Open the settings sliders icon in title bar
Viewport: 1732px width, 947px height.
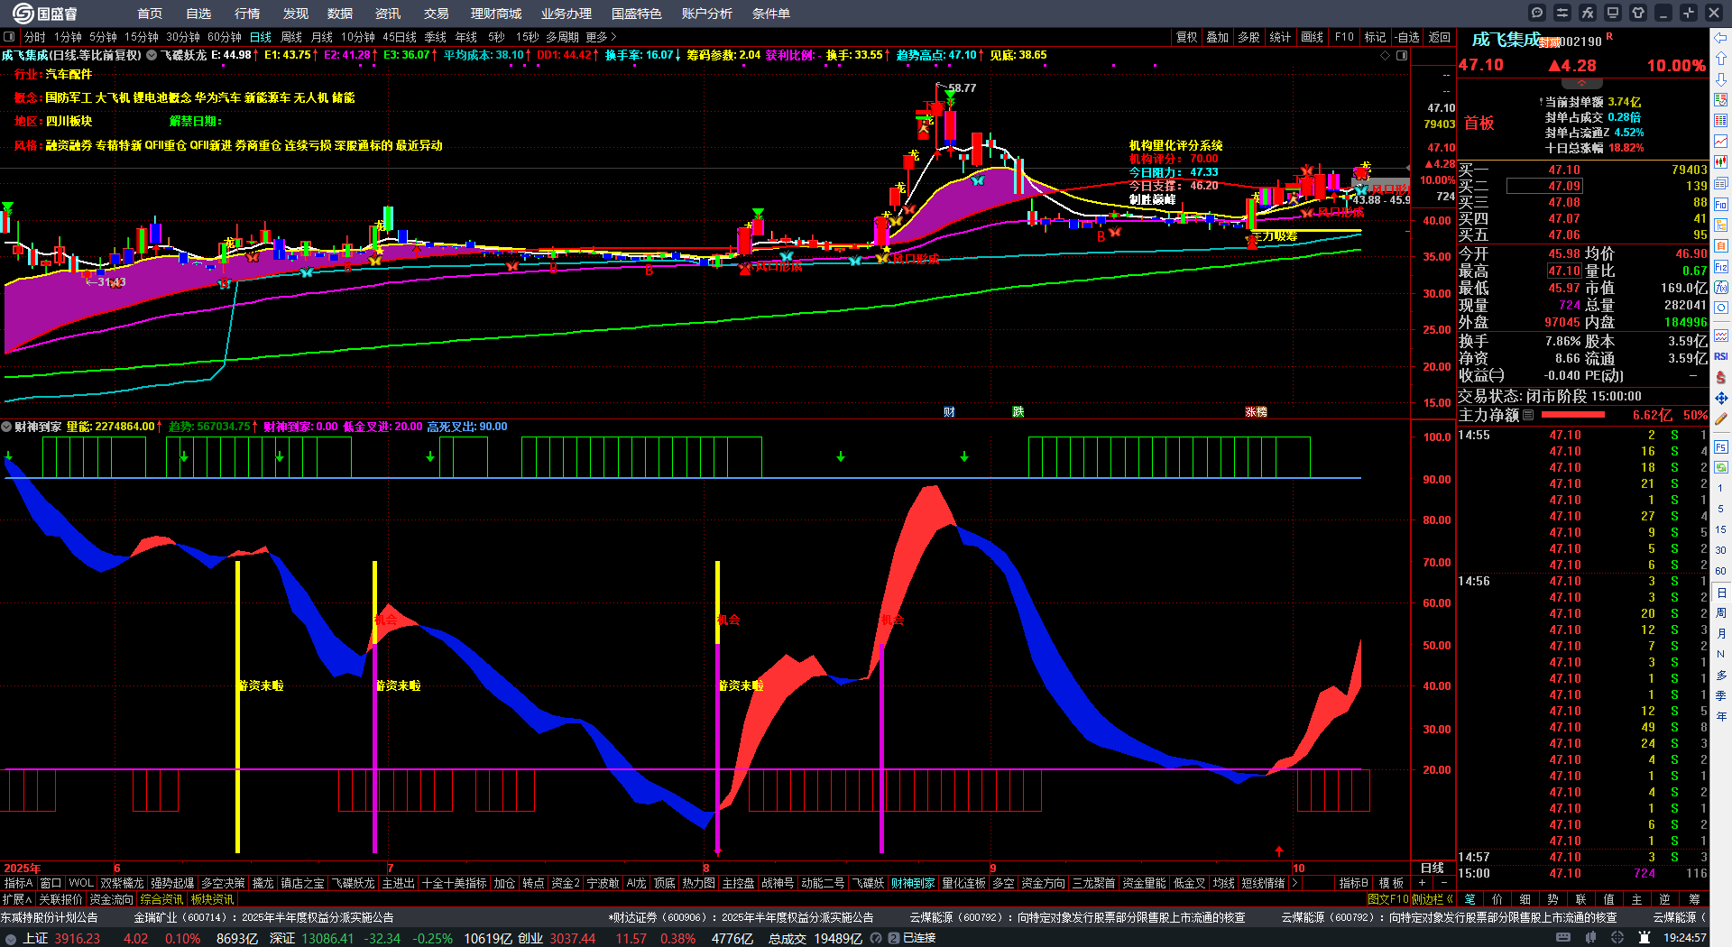[x=1562, y=13]
